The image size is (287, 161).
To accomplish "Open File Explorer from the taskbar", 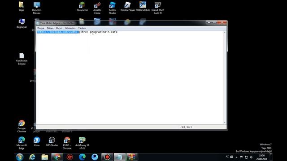I will pos(45,157).
